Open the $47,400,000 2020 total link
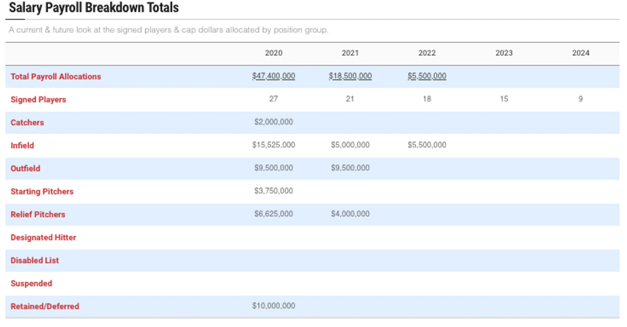This screenshot has height=327, width=627. (x=274, y=76)
